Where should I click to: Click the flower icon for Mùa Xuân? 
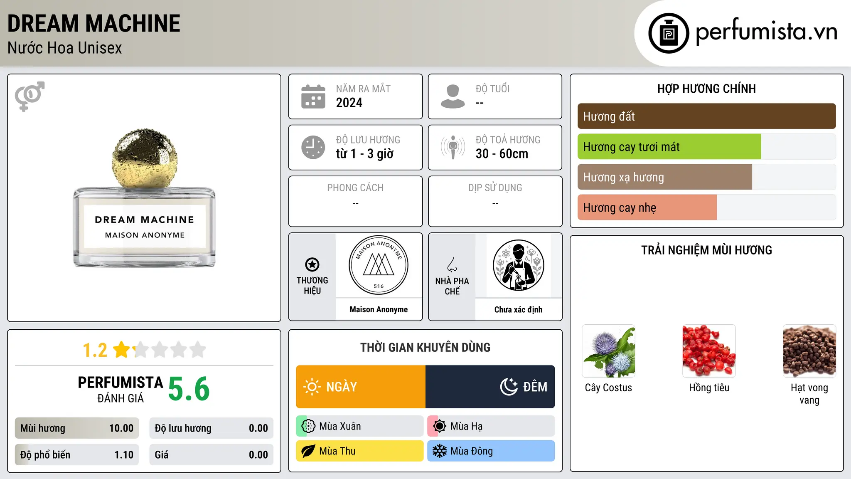(x=308, y=426)
